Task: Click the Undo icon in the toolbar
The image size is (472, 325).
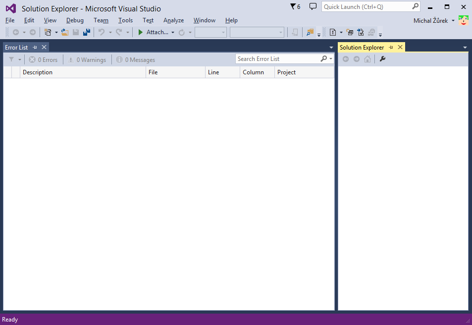Action: pos(101,32)
